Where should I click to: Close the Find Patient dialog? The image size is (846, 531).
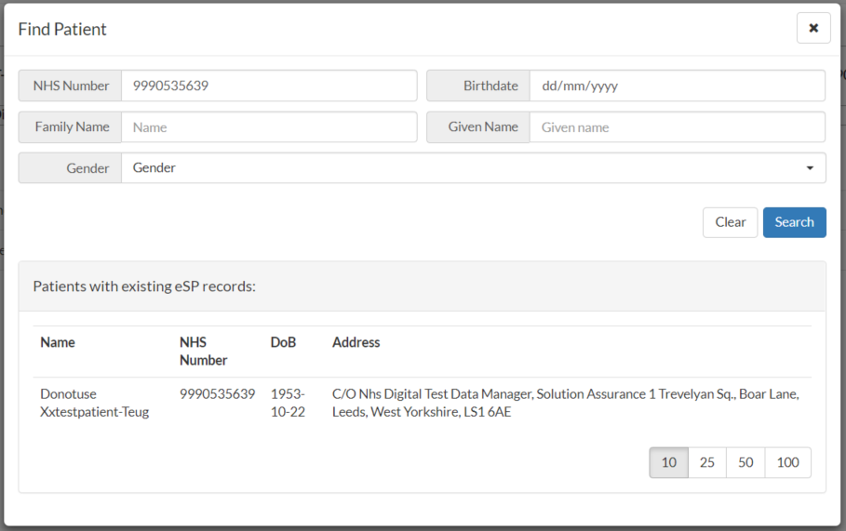tap(813, 28)
